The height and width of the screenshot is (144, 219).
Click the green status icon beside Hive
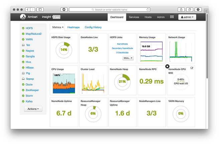(23, 62)
